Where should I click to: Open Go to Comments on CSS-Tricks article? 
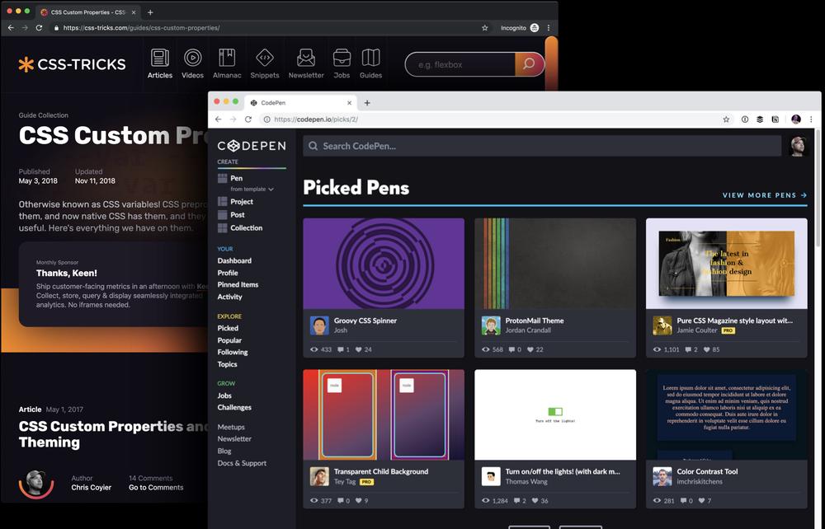pos(154,487)
